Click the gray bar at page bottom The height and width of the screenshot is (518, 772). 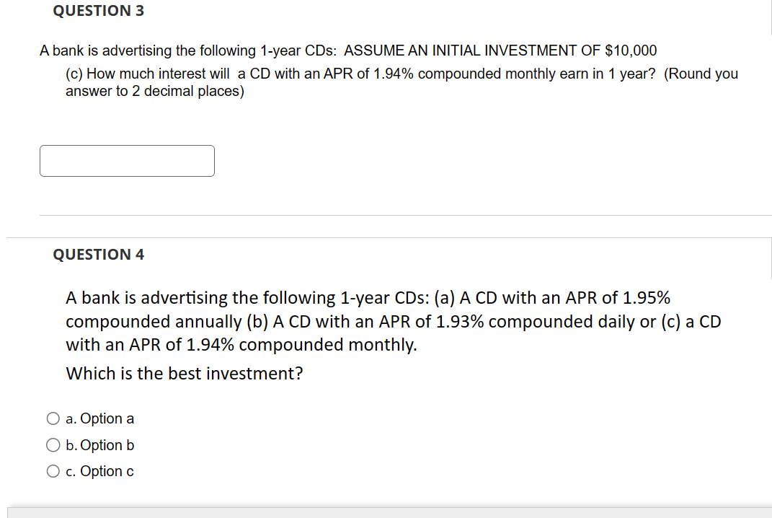(389, 512)
